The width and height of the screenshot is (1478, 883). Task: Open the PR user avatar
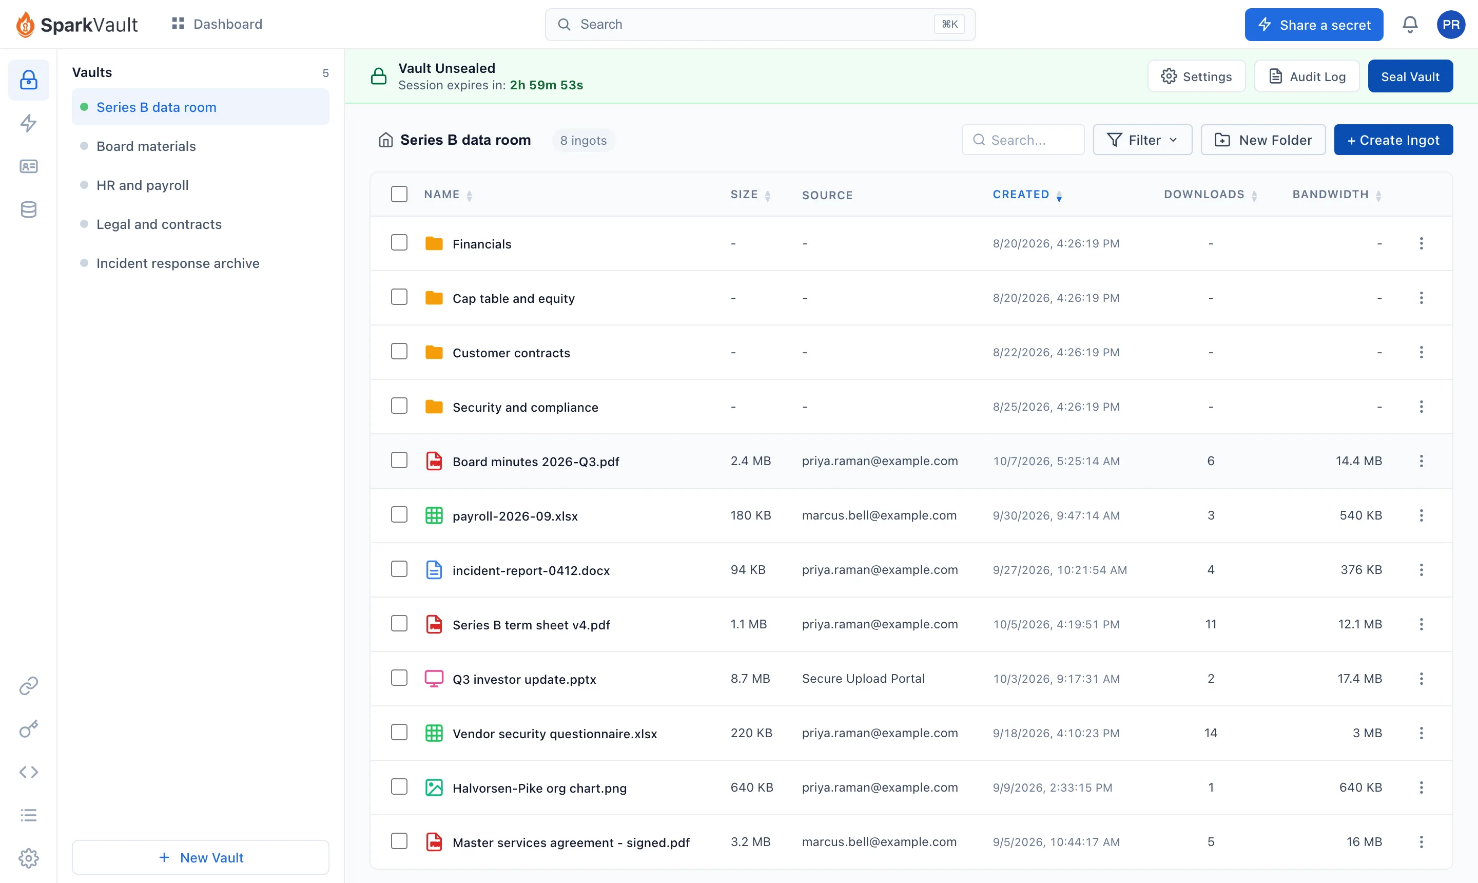coord(1451,25)
